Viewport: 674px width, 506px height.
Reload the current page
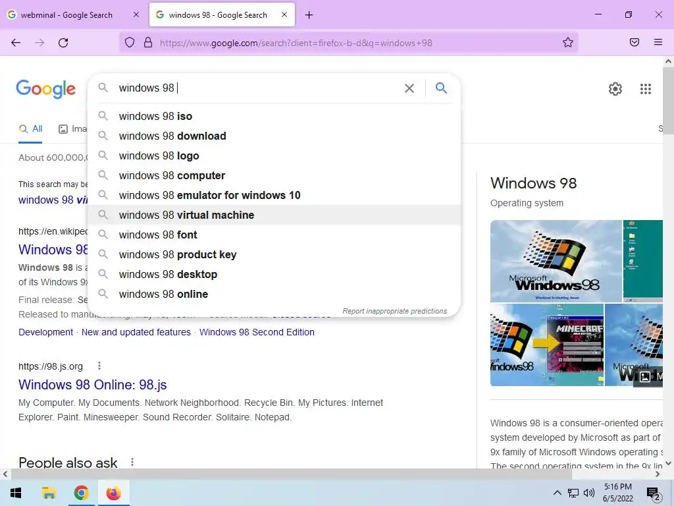[x=63, y=43]
